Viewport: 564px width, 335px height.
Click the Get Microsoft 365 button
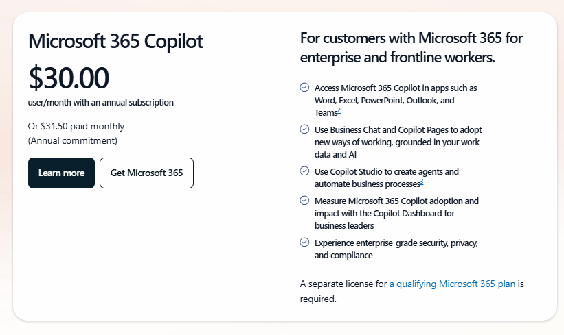(x=146, y=173)
